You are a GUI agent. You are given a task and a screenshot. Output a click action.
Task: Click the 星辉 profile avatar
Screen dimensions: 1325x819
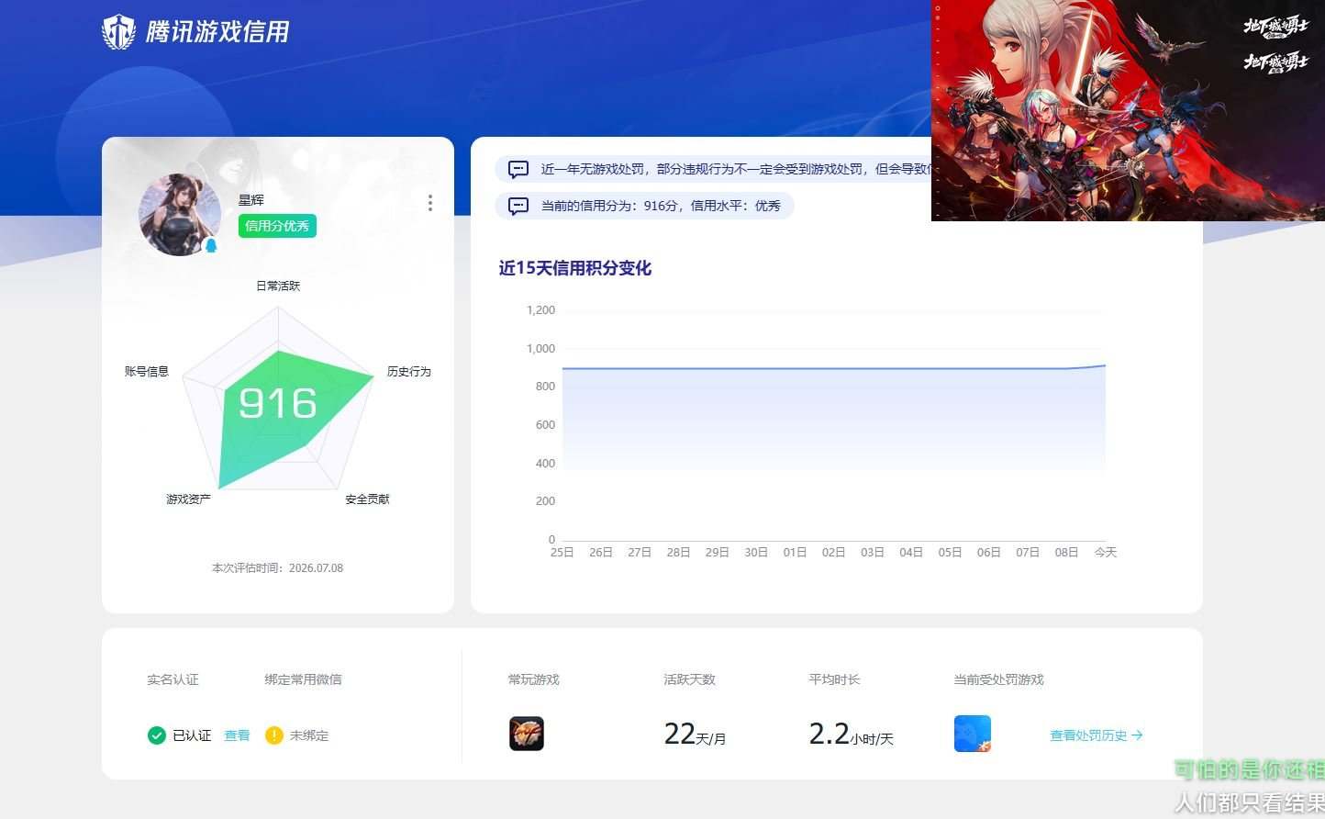tap(179, 215)
